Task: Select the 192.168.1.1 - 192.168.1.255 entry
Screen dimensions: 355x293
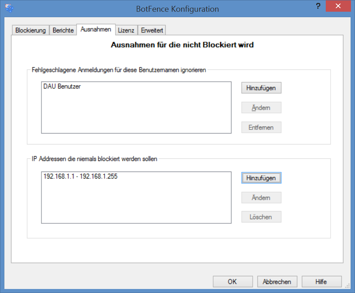Action: point(80,176)
